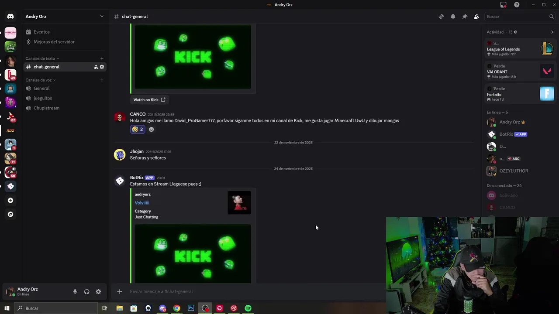Open CANCO's avatar in chat

click(120, 117)
